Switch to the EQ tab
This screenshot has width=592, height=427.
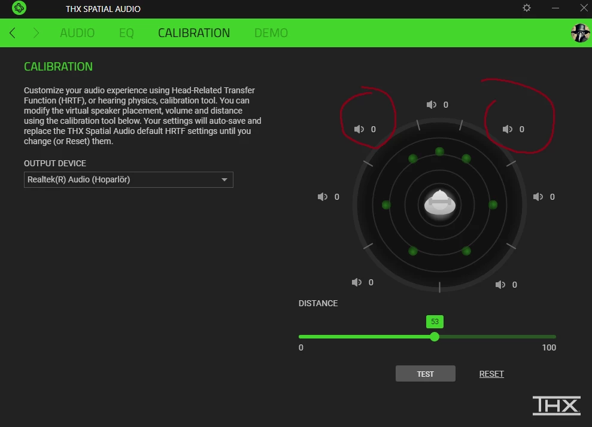click(x=126, y=33)
